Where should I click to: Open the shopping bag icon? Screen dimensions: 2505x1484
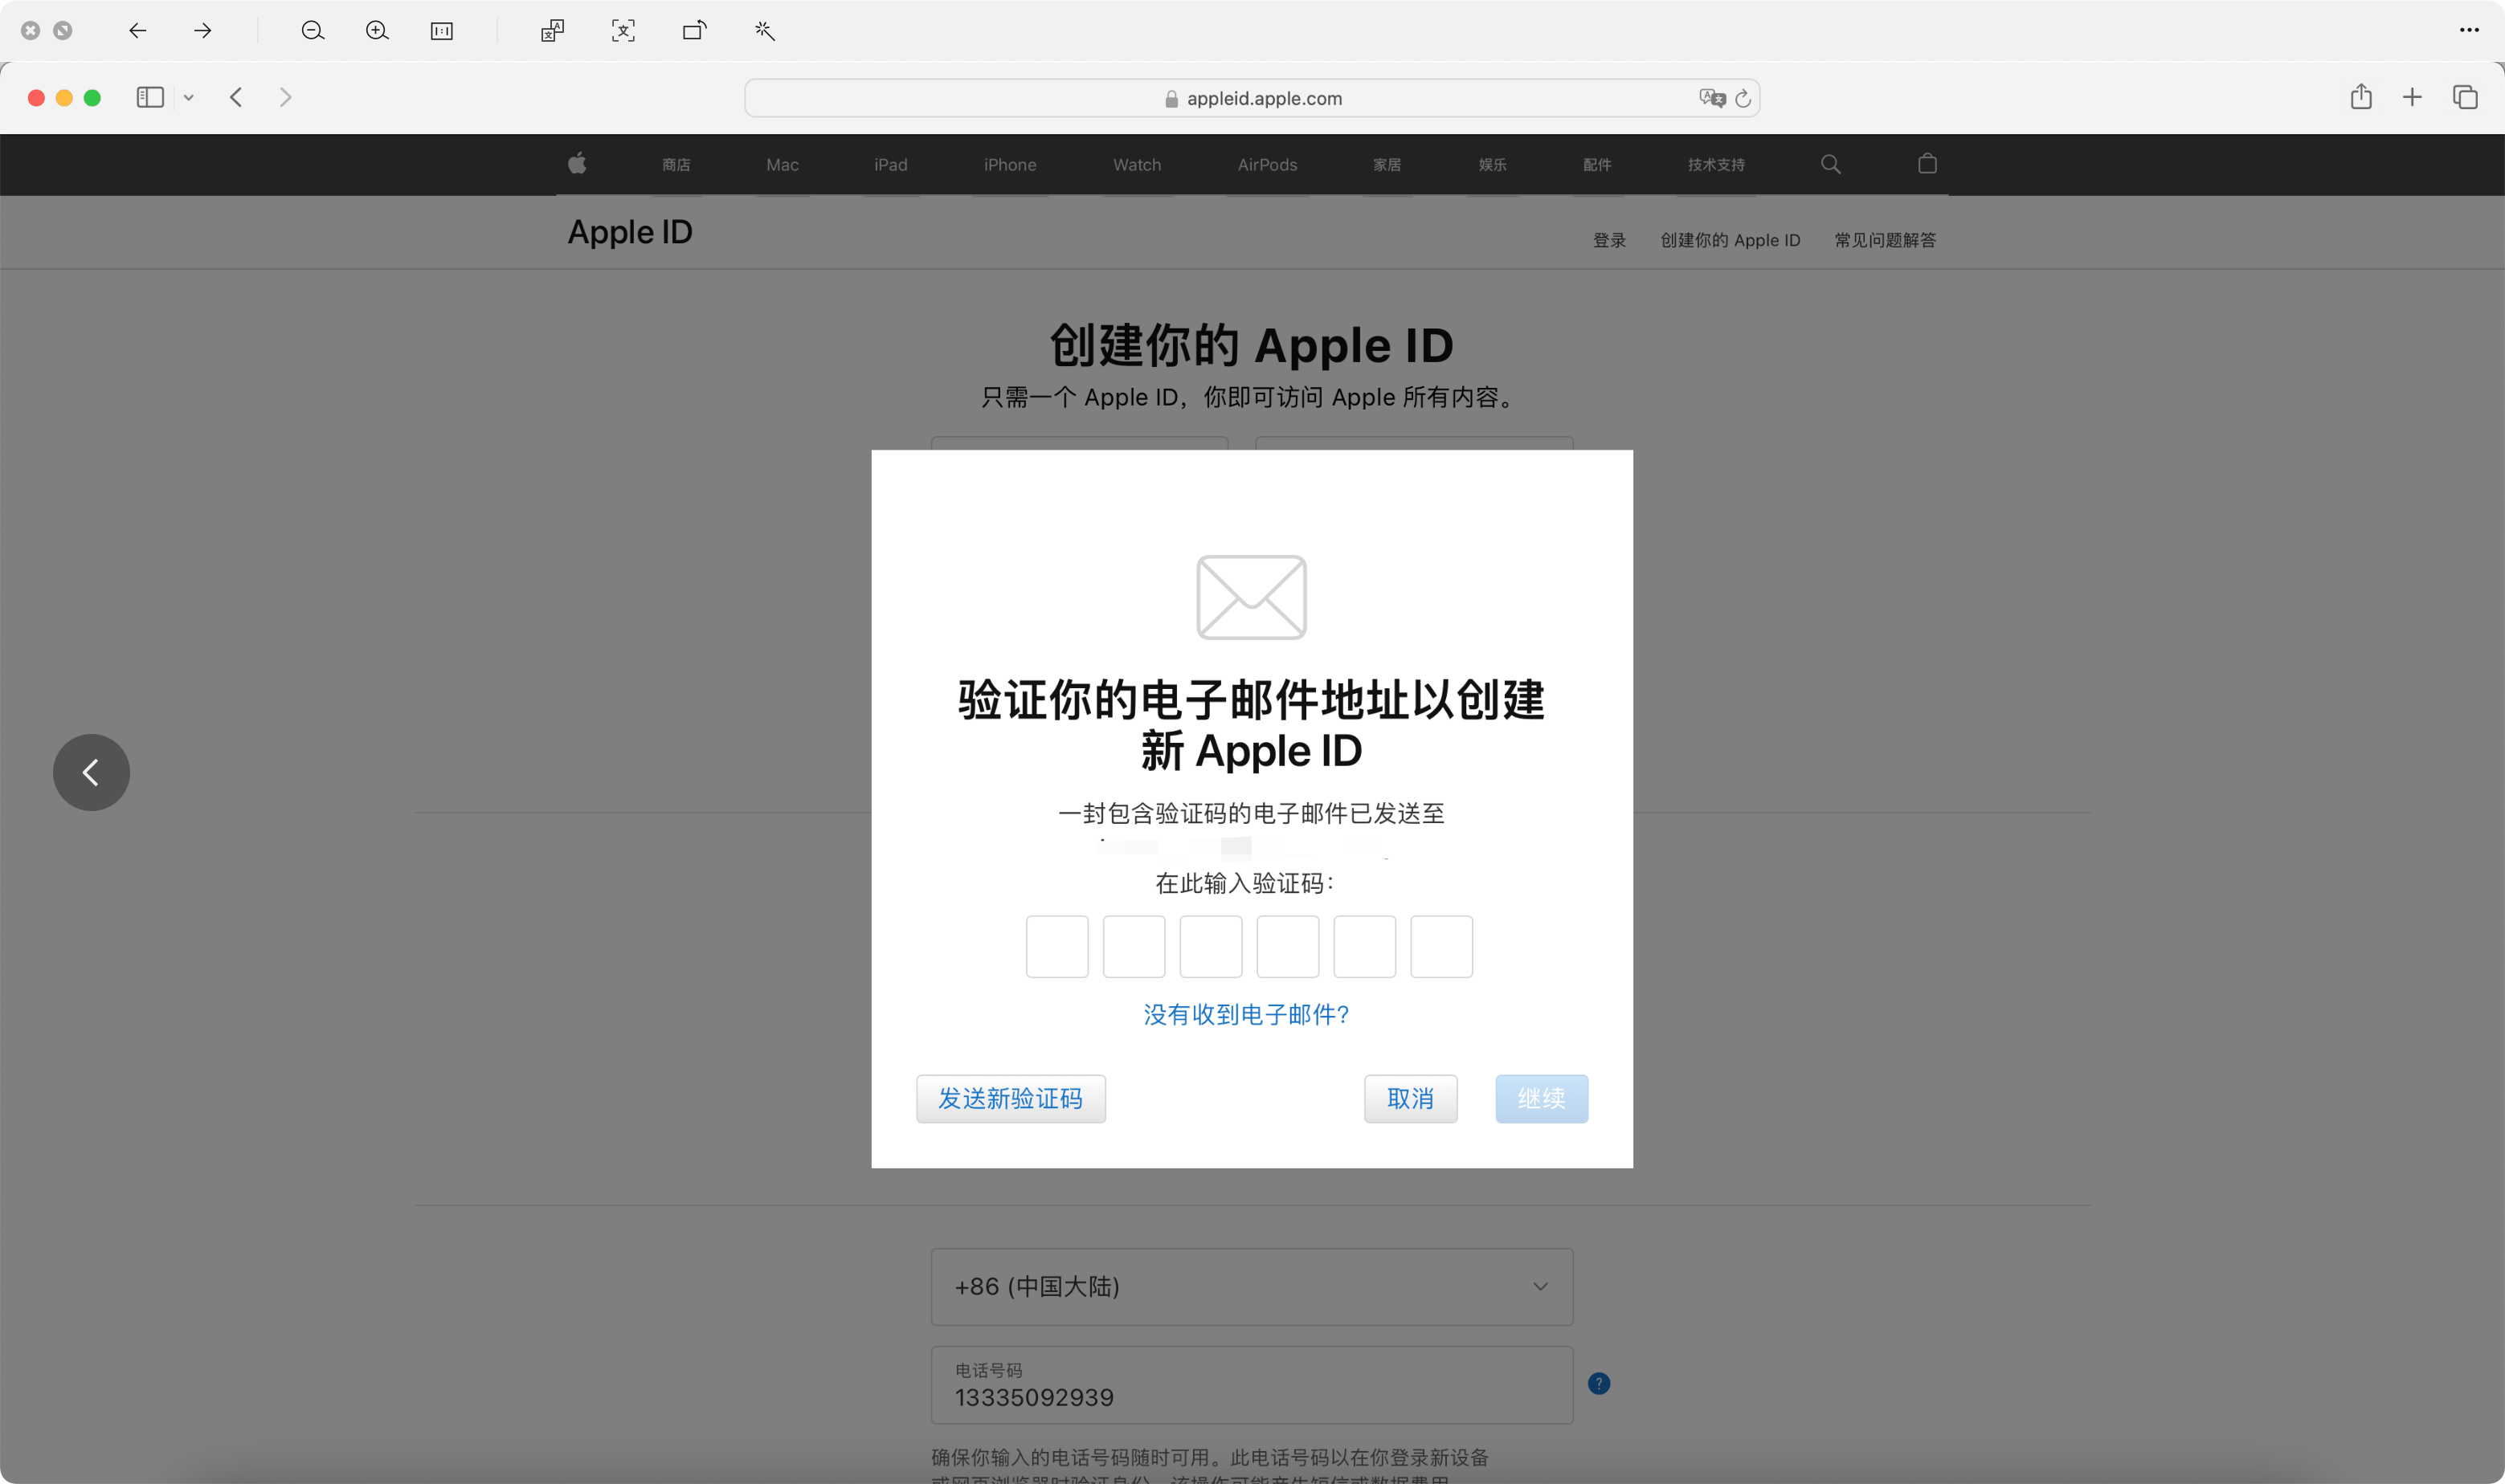pyautogui.click(x=1928, y=164)
